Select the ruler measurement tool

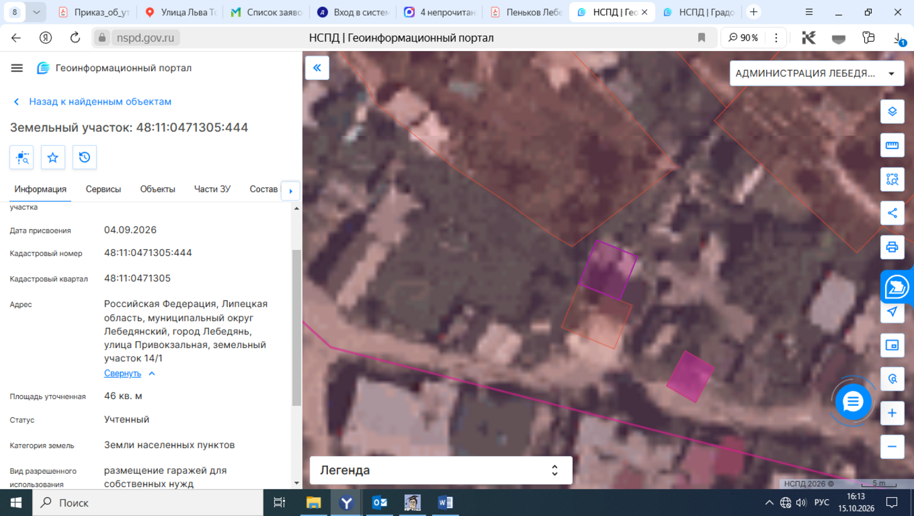point(892,146)
